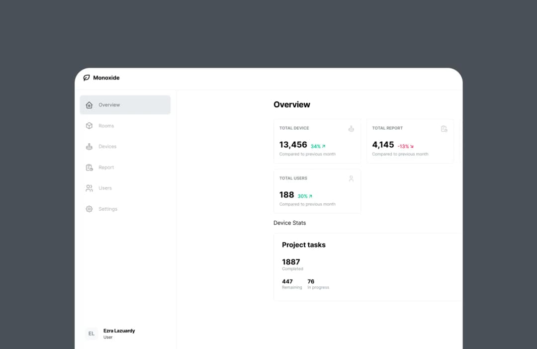Click the Monoxide leaf logo icon
Viewport: 537px width, 349px height.
pos(87,78)
